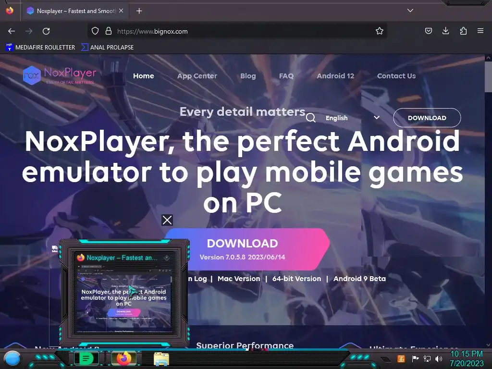The image size is (492, 369).
Task: Open a new browser tab
Action: 139,11
